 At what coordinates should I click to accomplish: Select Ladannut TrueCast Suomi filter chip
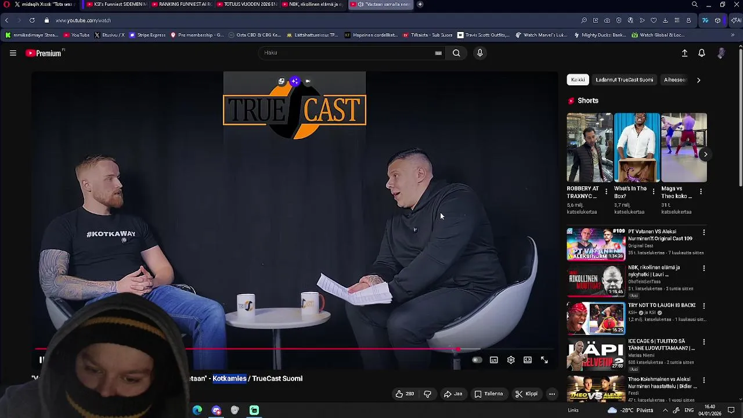click(625, 80)
